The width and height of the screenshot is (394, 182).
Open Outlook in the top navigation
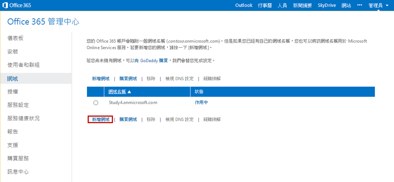point(244,5)
